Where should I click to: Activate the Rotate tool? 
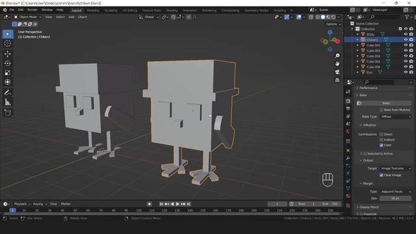(x=8, y=64)
